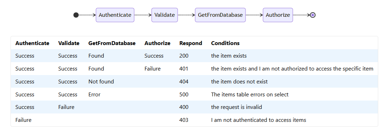Screen dimensions: 389x140
Task: Click Validate 'Success' in the 500 row
Action: [68, 95]
